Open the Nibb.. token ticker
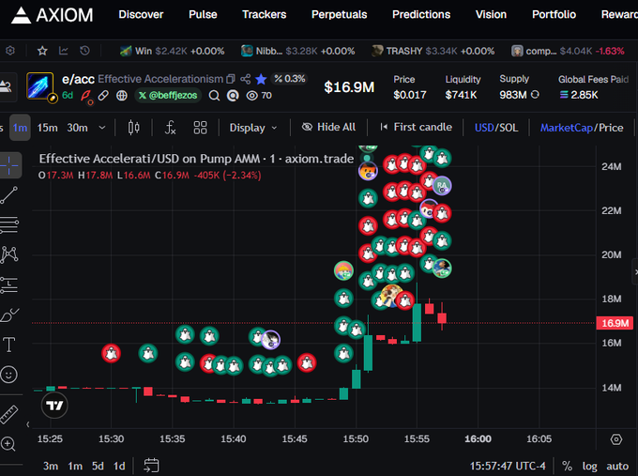638x476 pixels. click(297, 51)
